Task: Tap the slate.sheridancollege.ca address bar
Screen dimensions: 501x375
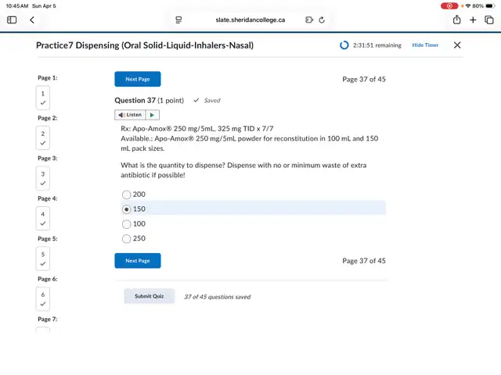Action: point(250,20)
